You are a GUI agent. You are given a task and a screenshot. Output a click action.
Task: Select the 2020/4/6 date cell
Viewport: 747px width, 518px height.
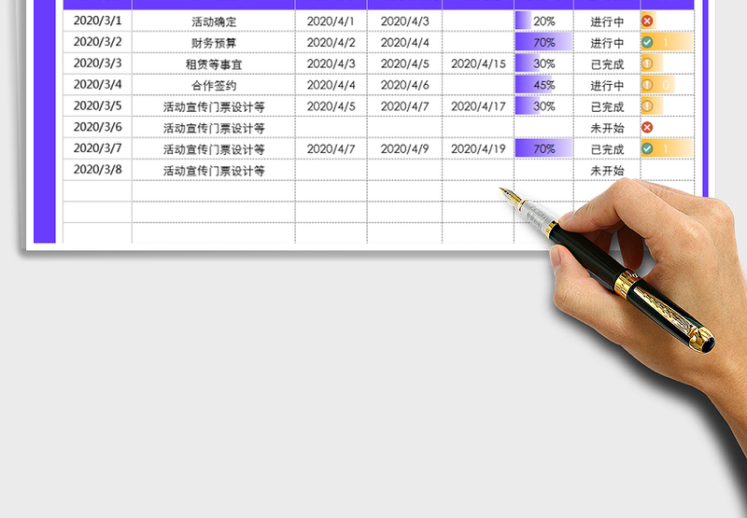point(405,85)
